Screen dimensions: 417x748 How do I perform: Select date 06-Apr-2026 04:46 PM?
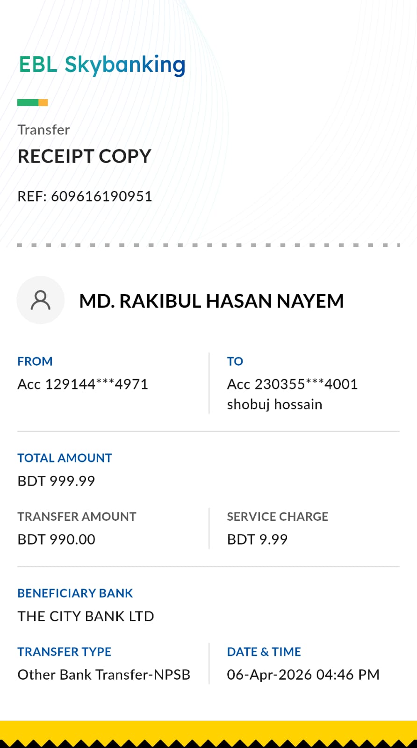(303, 675)
